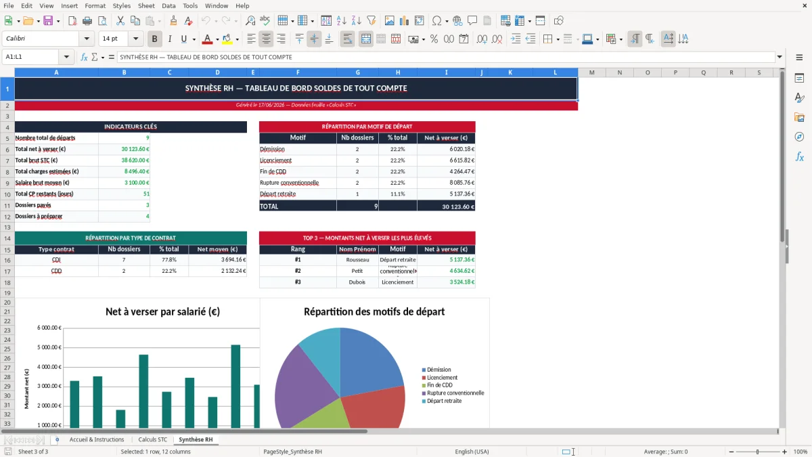This screenshot has width=812, height=457.
Task: Toggle Align Left
Action: [x=252, y=39]
